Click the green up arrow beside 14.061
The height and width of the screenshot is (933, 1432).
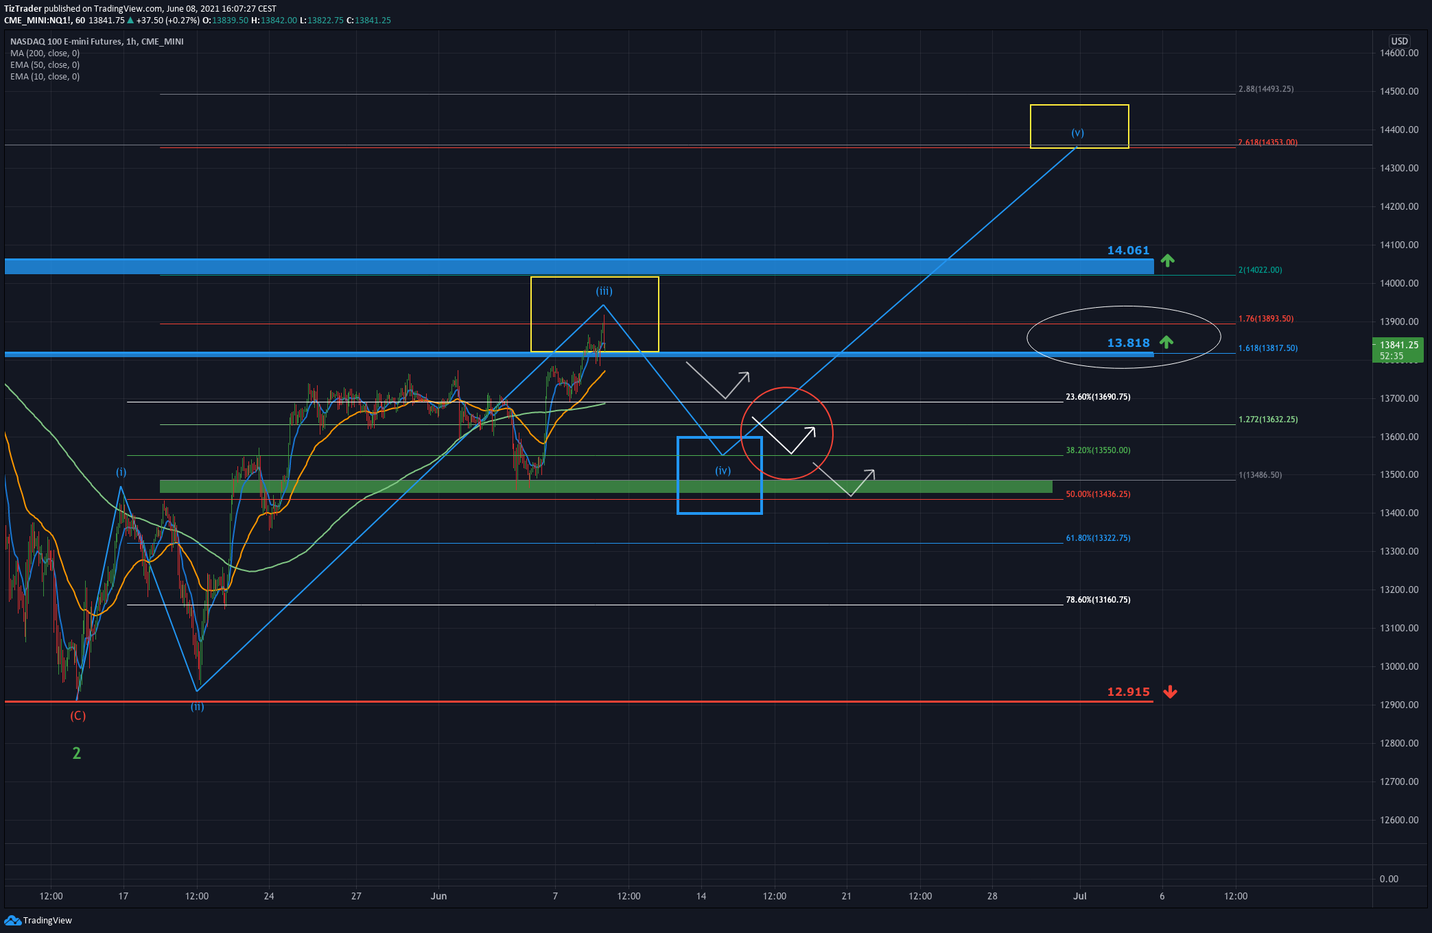(x=1167, y=260)
